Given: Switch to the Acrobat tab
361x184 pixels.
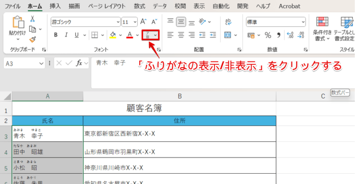Looking at the screenshot, I should tap(290, 6).
